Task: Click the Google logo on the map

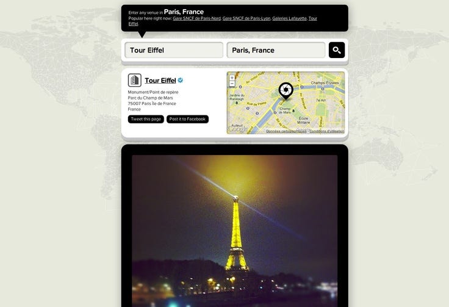Action: click(x=237, y=129)
